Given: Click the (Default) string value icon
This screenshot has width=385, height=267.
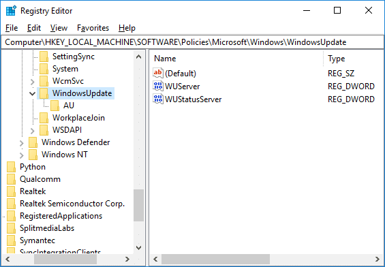Looking at the screenshot, I should point(158,73).
